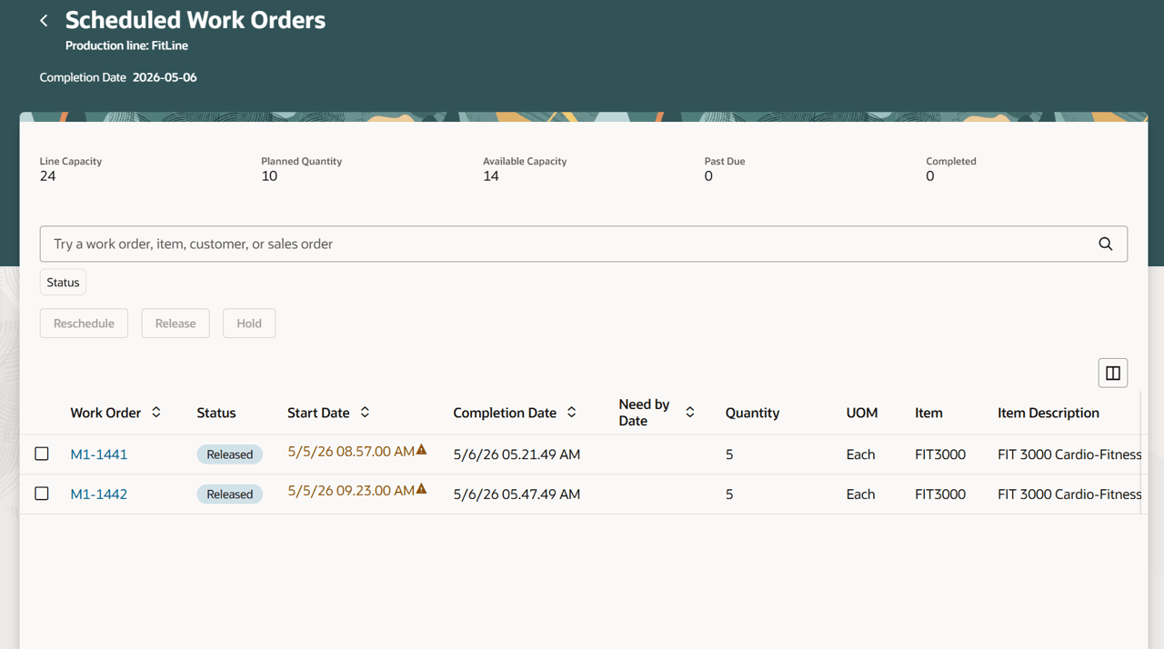Click start date 5/5/26 09.23.00 AM

coord(351,491)
